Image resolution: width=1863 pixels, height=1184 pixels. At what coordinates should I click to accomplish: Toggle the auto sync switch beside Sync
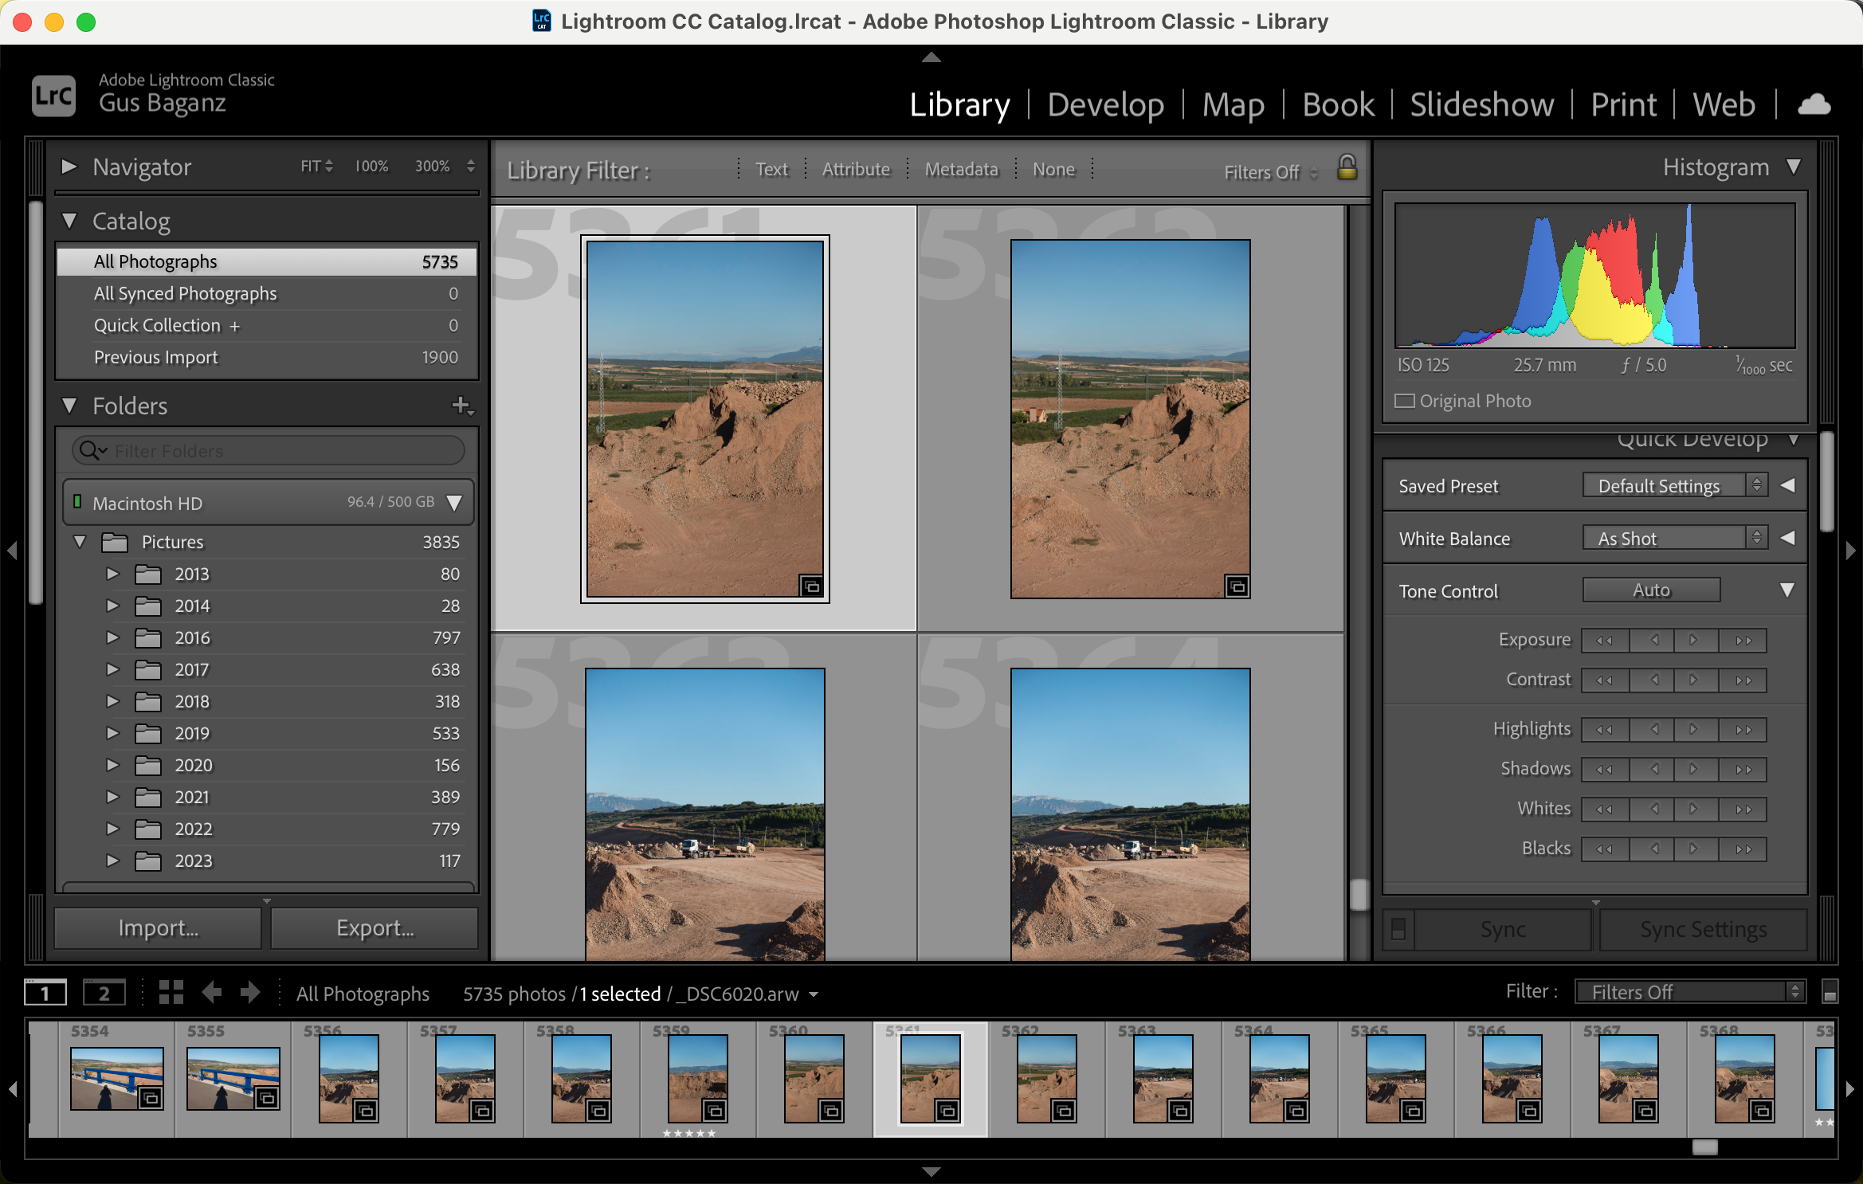pos(1398,929)
